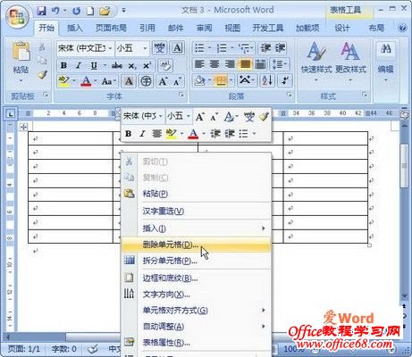Open Shading paint bucket dropdown

coord(210,80)
